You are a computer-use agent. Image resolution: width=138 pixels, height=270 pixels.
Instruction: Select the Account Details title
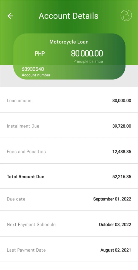69,16
